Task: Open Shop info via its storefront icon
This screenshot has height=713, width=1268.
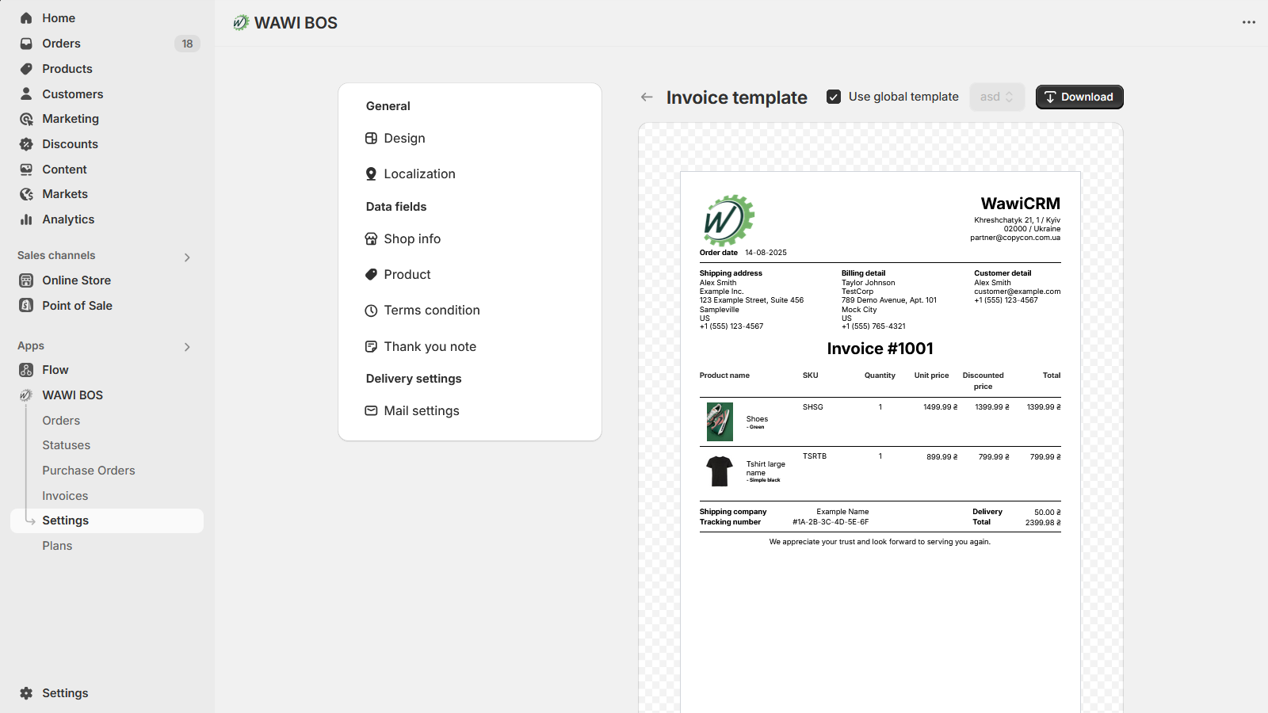Action: click(372, 238)
